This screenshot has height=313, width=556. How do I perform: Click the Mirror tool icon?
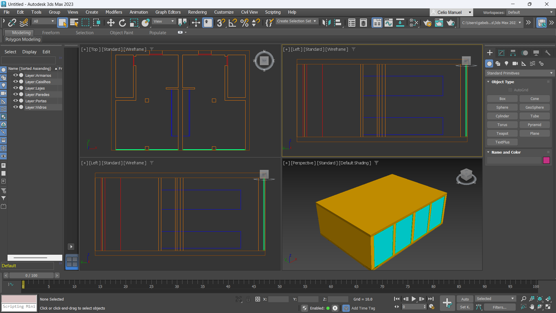(326, 23)
